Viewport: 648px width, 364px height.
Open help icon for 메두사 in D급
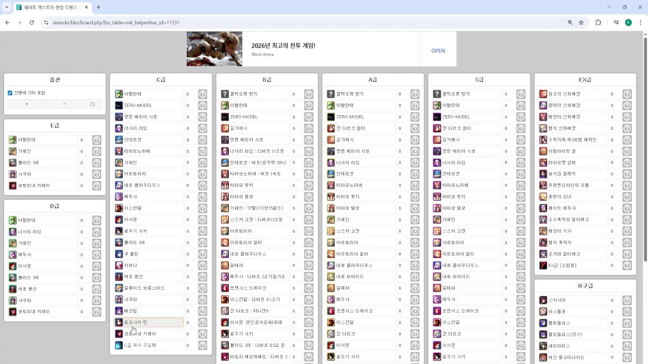pos(96,255)
